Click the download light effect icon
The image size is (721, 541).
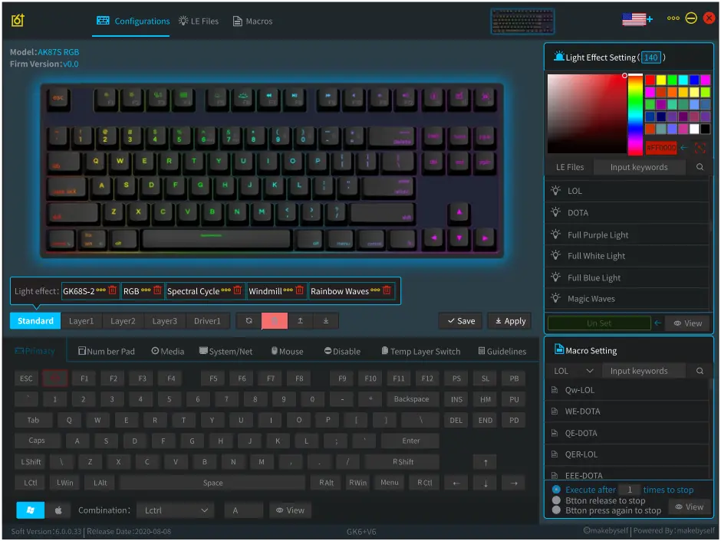click(x=326, y=321)
